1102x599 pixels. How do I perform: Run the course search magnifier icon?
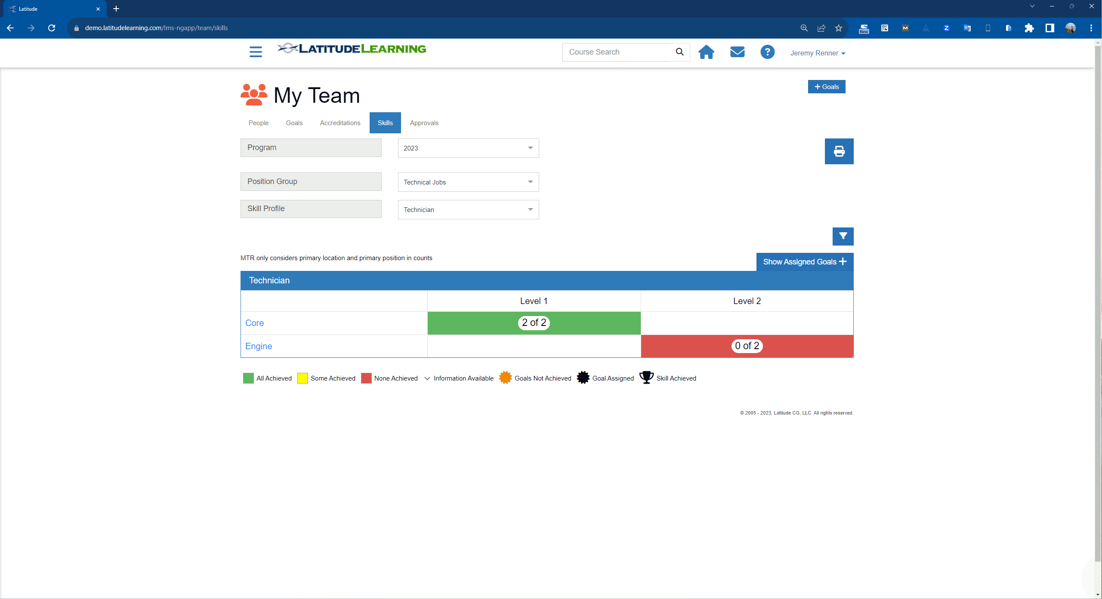[679, 52]
